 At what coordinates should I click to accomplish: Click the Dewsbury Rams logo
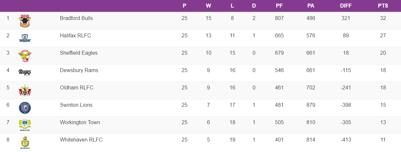pos(25,72)
